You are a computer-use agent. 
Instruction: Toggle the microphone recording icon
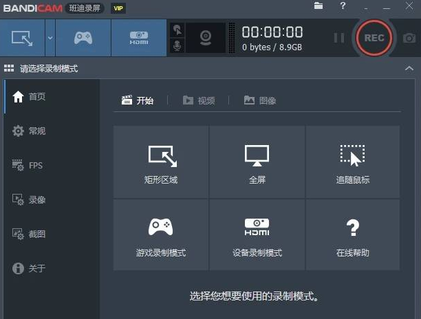click(x=177, y=46)
